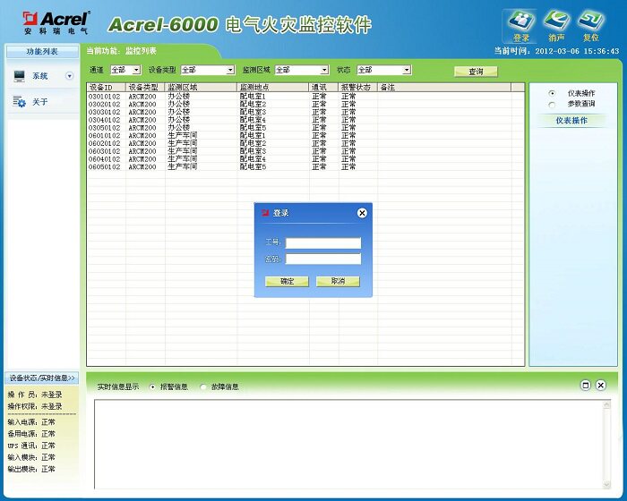Viewport: 627px width, 501px height.
Task: Select row with device ID 03030102
Action: (306, 112)
